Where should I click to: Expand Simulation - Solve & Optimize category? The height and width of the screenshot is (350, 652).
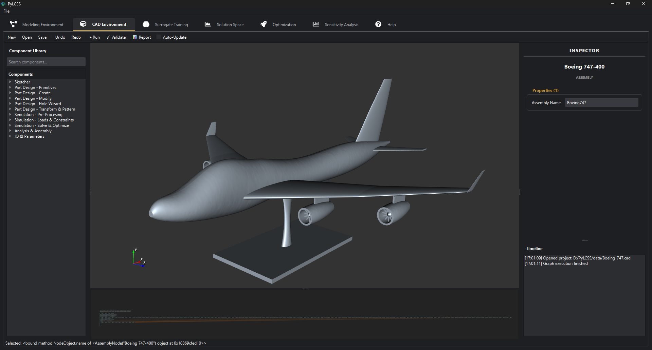pos(10,125)
